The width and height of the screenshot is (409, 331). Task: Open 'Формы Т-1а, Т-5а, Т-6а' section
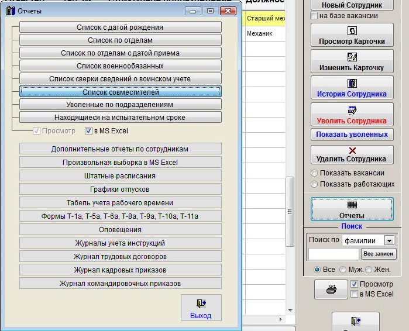pos(121,216)
